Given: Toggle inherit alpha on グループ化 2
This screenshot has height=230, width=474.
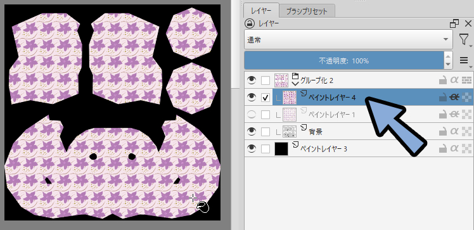Looking at the screenshot, I should (454, 80).
